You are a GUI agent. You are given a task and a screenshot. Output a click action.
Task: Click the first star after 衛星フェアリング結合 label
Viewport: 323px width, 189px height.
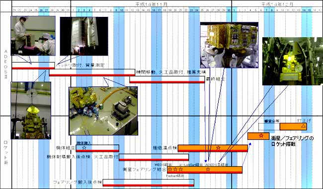(170, 170)
